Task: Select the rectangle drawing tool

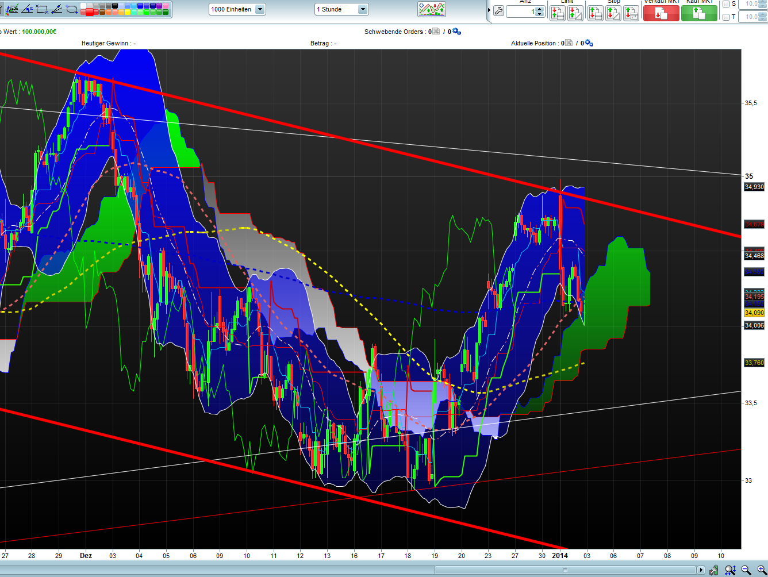Action: (42, 9)
